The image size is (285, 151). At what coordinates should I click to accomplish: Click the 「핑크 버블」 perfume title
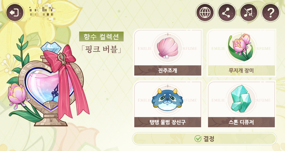coord(101,49)
